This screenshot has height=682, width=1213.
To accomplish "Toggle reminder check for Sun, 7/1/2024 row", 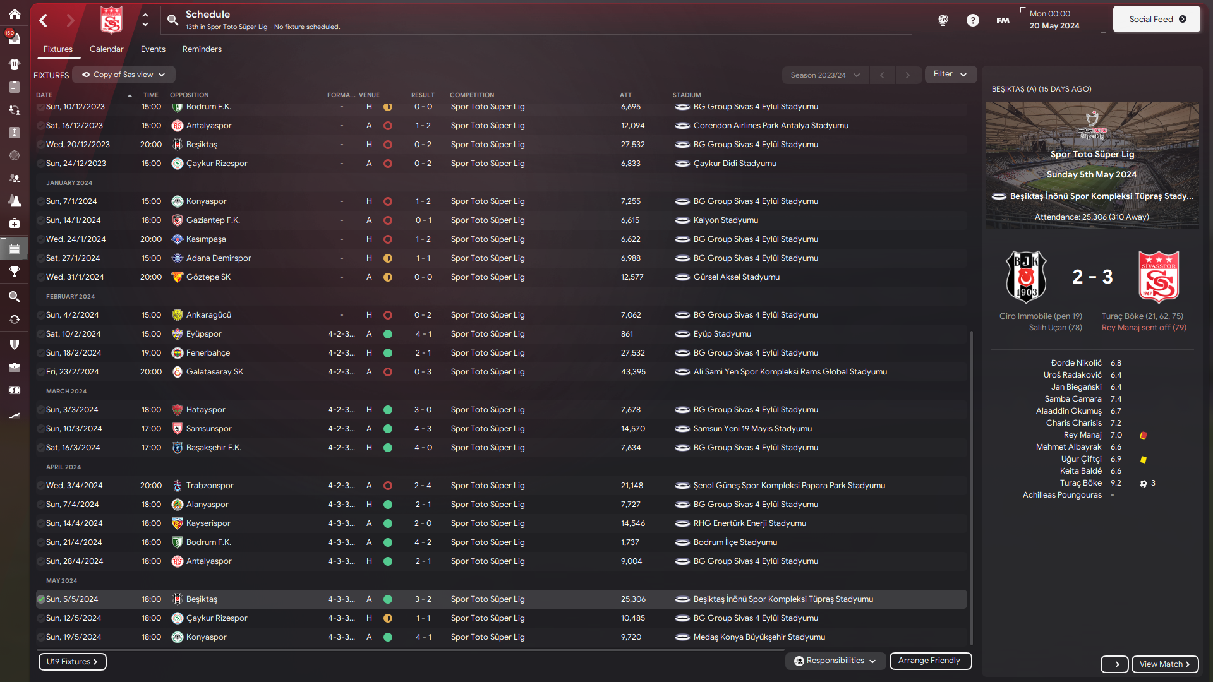I will [x=40, y=201].
